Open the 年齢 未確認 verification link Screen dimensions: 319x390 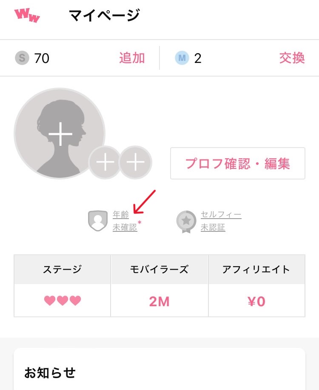125,221
